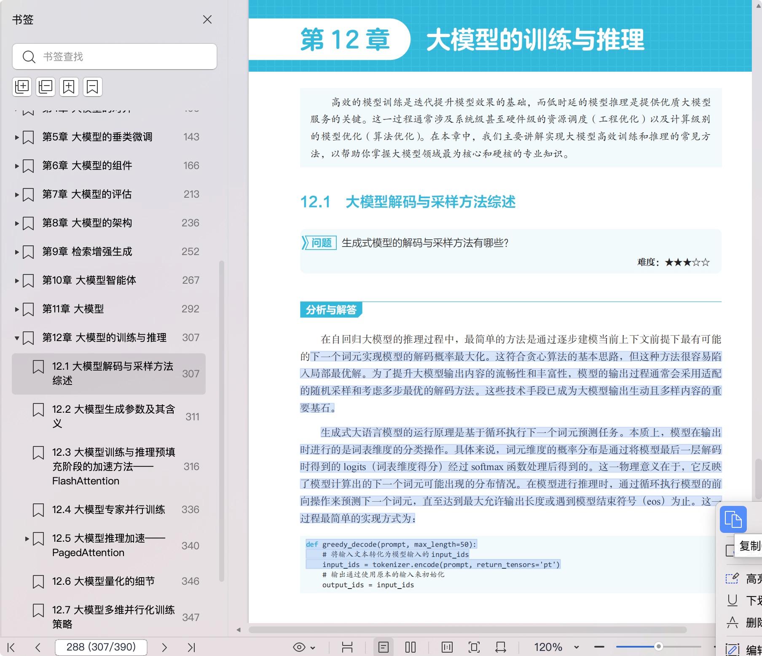Open bookmark 第10章 大模型智能体
Image resolution: width=762 pixels, height=656 pixels.
click(89, 280)
